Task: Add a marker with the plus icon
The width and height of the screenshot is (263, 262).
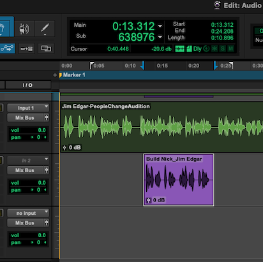Action: [x=55, y=75]
